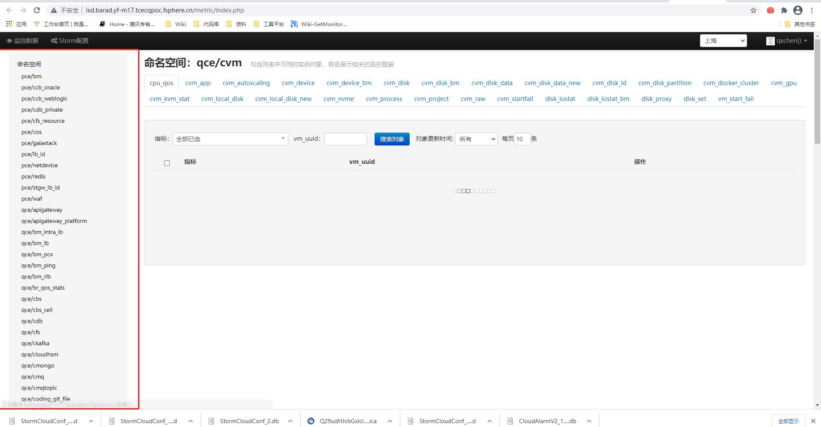Open the 工具平台 bookmark folder
Image resolution: width=821 pixels, height=427 pixels.
pyautogui.click(x=269, y=24)
